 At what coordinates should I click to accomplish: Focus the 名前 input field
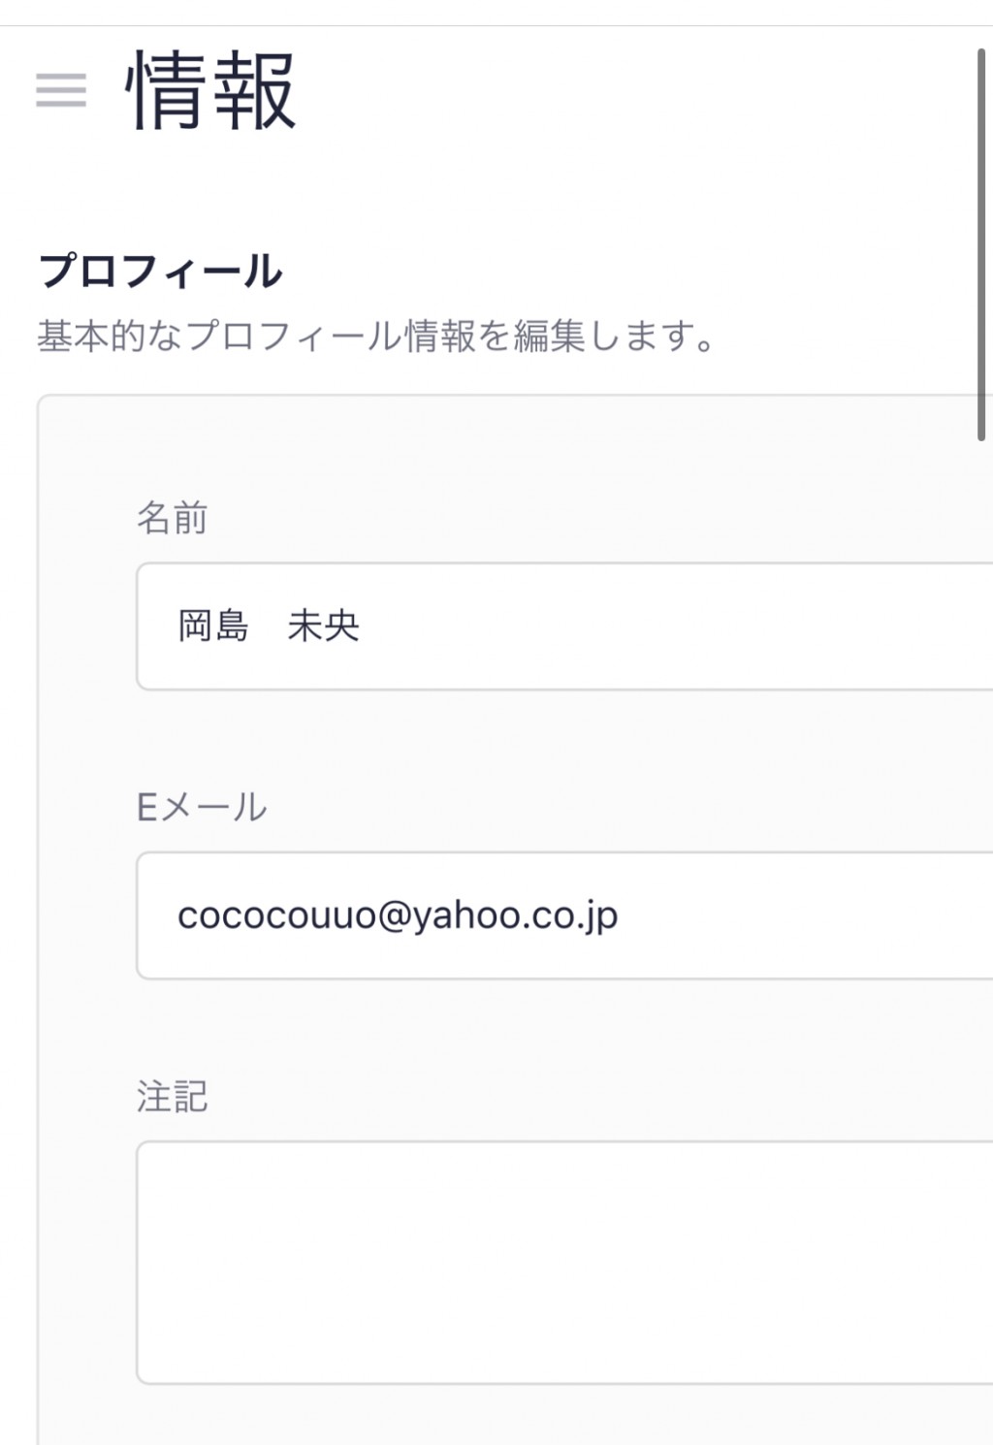click(x=564, y=626)
